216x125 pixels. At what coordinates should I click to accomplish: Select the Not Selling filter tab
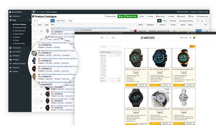(x=173, y=21)
